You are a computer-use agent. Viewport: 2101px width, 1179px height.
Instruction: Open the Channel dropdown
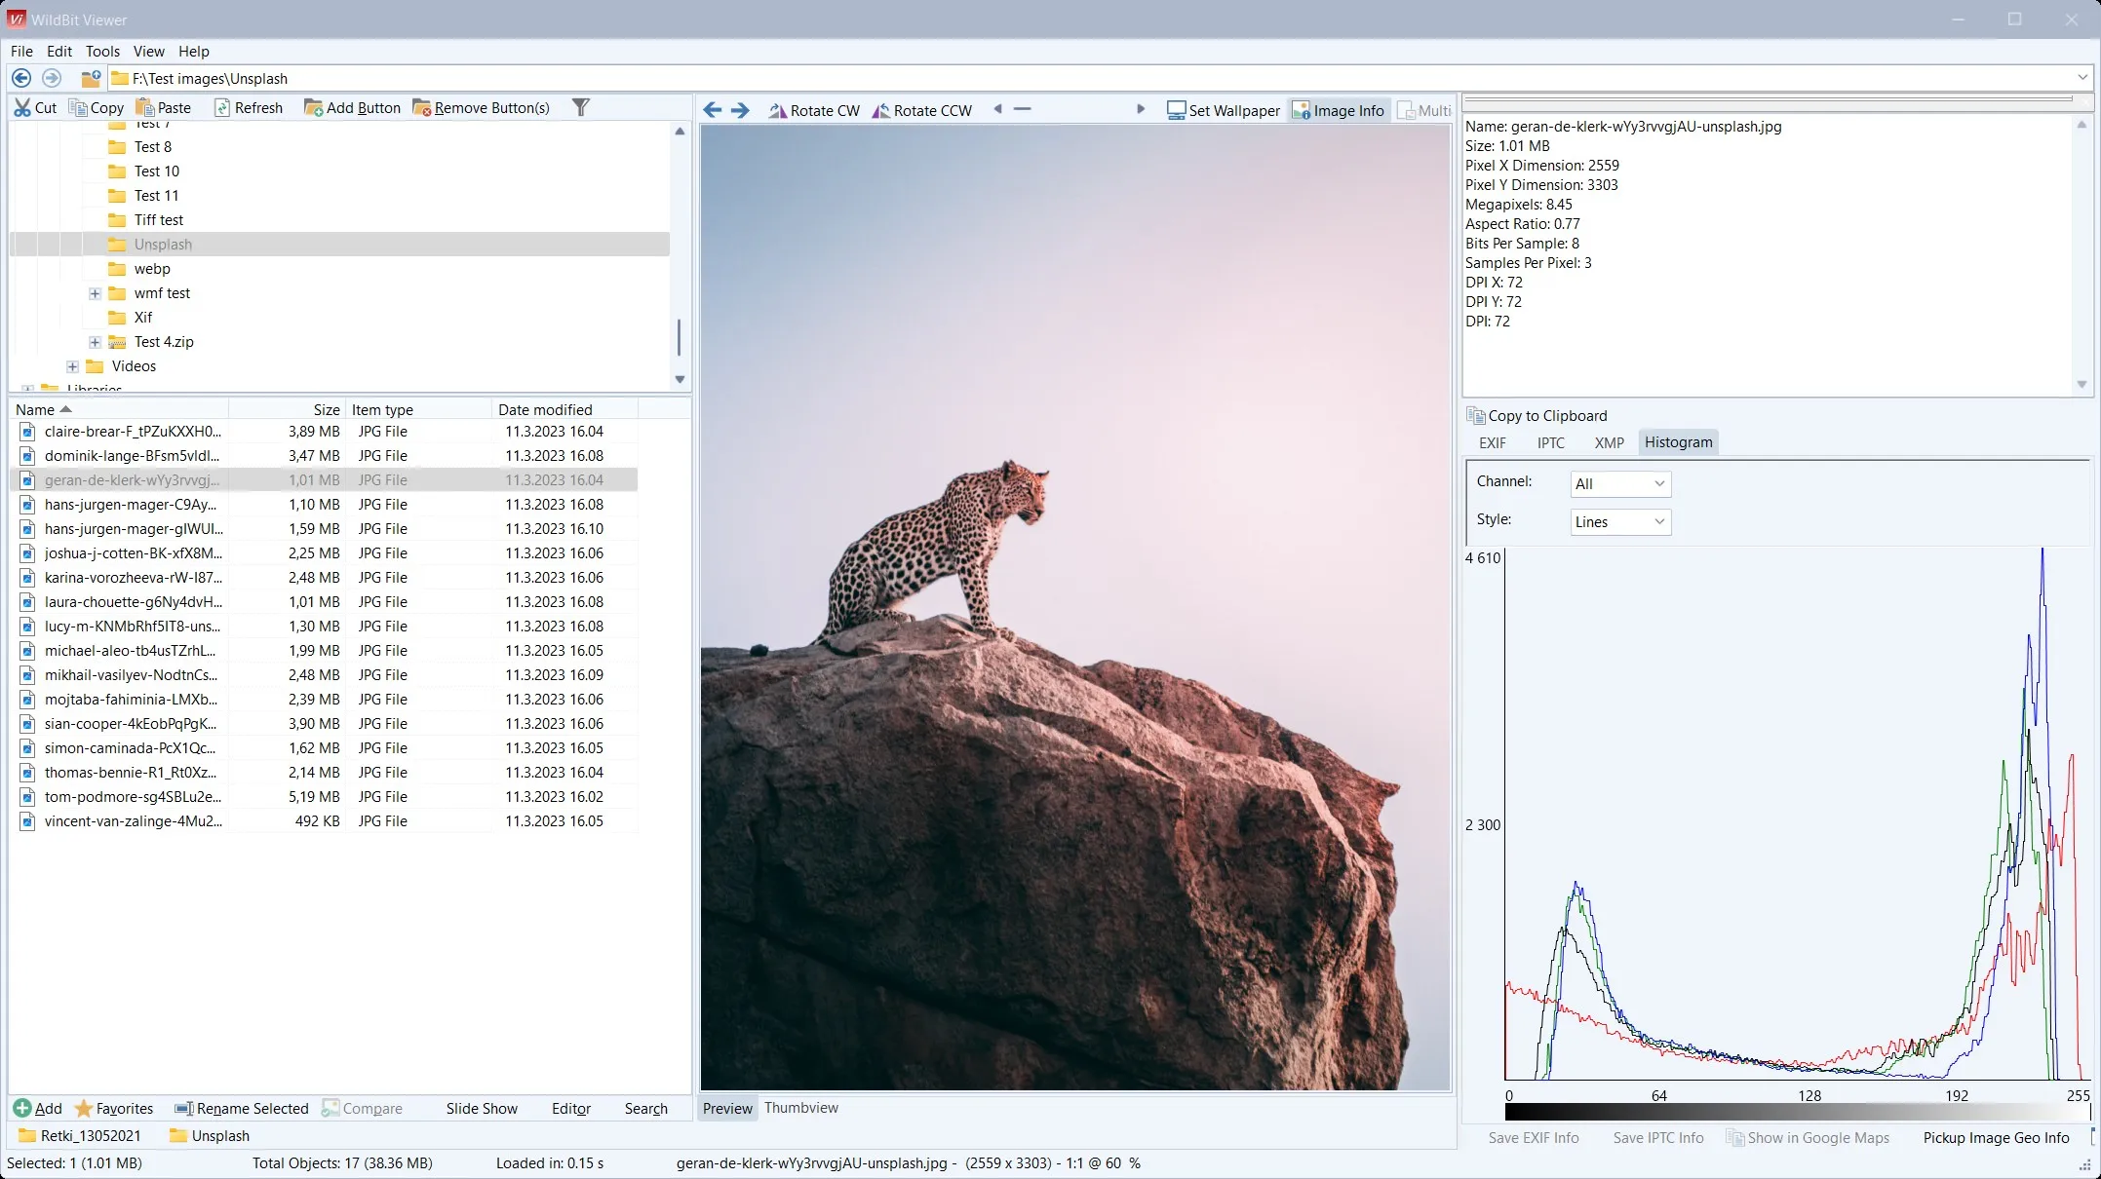point(1657,483)
